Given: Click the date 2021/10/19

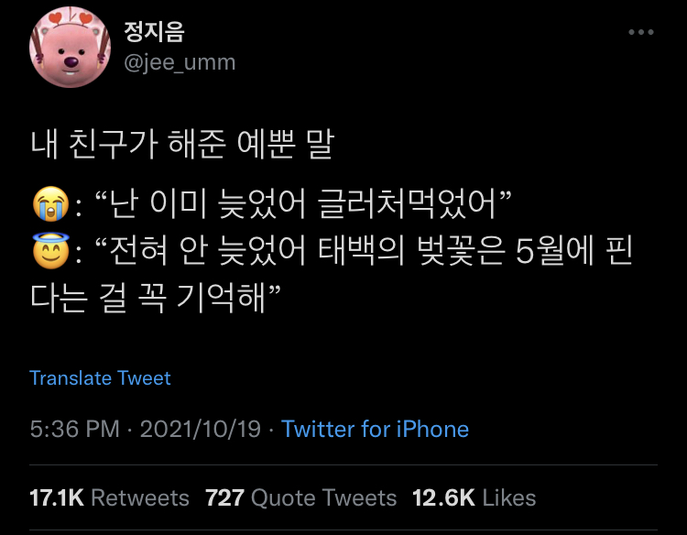Looking at the screenshot, I should pyautogui.click(x=201, y=429).
